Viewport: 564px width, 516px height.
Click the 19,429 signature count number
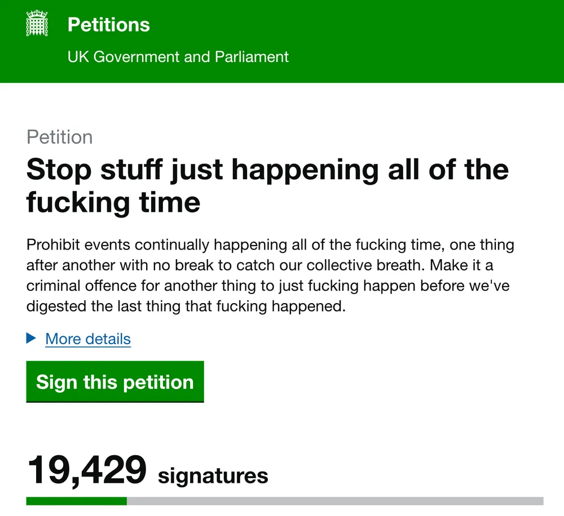[86, 471]
